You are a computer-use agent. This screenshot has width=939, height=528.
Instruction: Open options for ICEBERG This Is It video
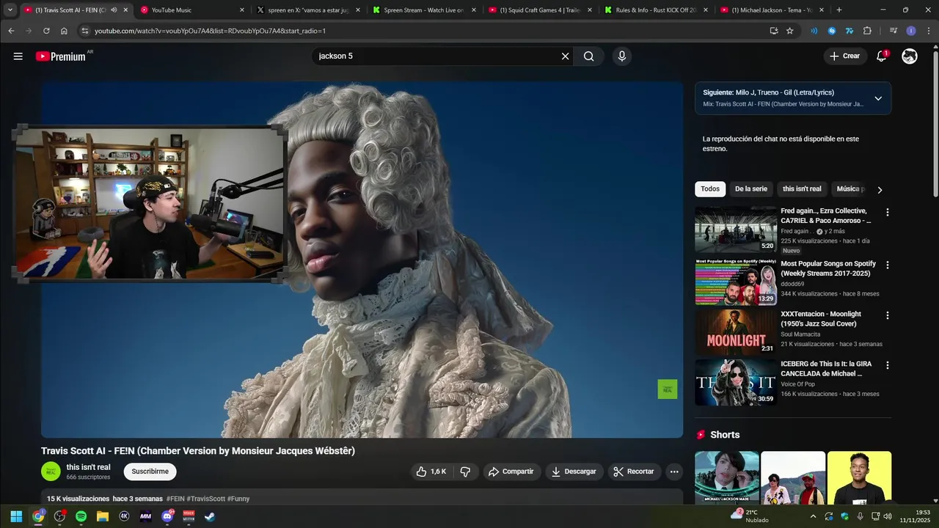tap(887, 365)
